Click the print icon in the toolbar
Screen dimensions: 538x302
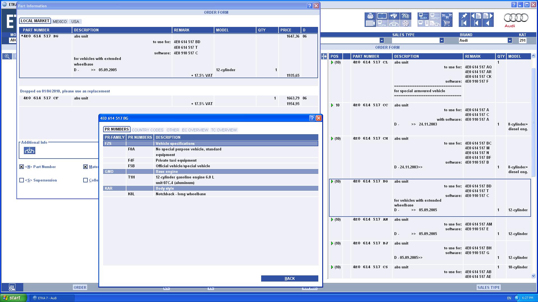[370, 16]
